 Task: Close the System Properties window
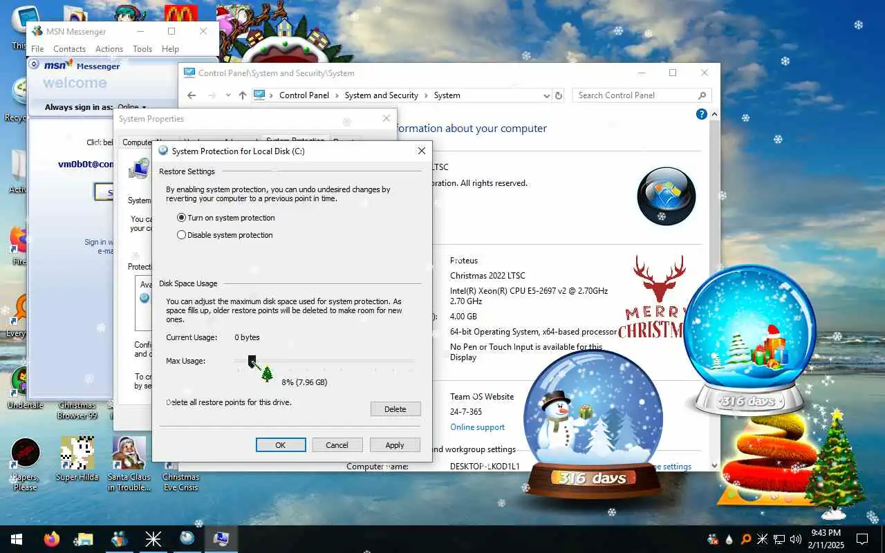(386, 119)
